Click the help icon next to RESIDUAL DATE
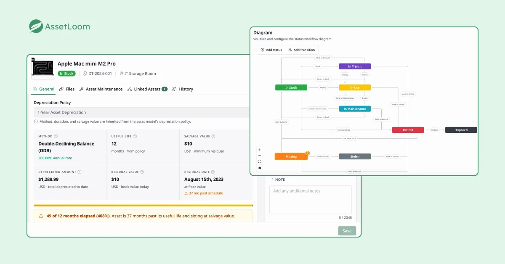 click(213, 172)
